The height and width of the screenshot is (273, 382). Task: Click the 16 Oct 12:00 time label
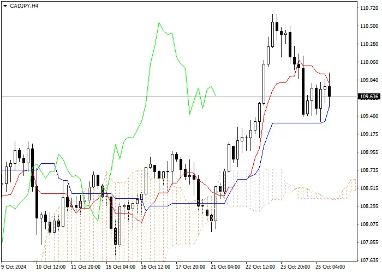tap(156, 266)
